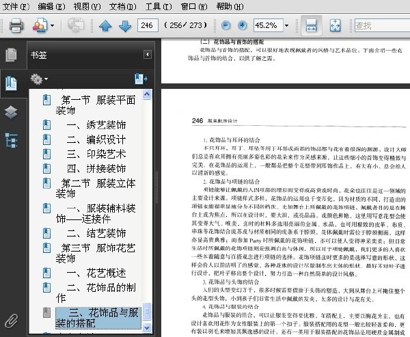The width and height of the screenshot is (410, 337).
Task: Open bookmark 二、编织设计
Action: (x=96, y=139)
